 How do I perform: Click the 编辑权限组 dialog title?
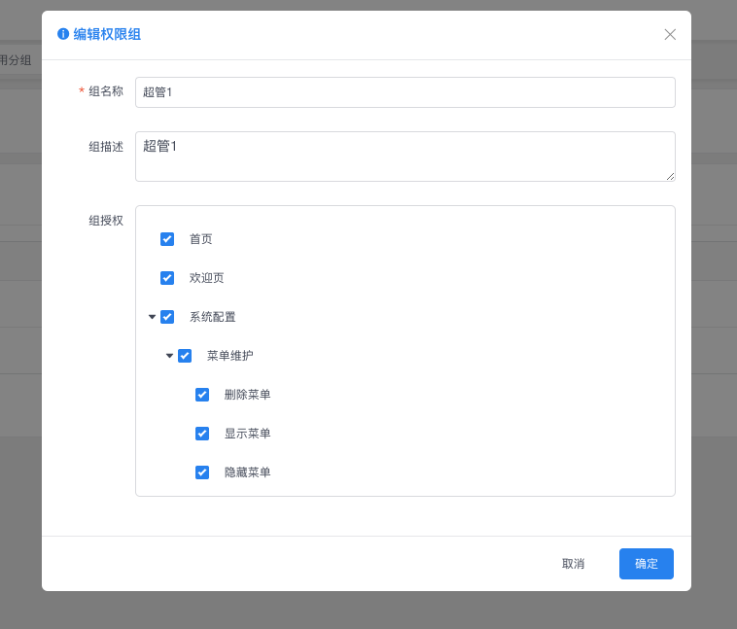(x=107, y=34)
